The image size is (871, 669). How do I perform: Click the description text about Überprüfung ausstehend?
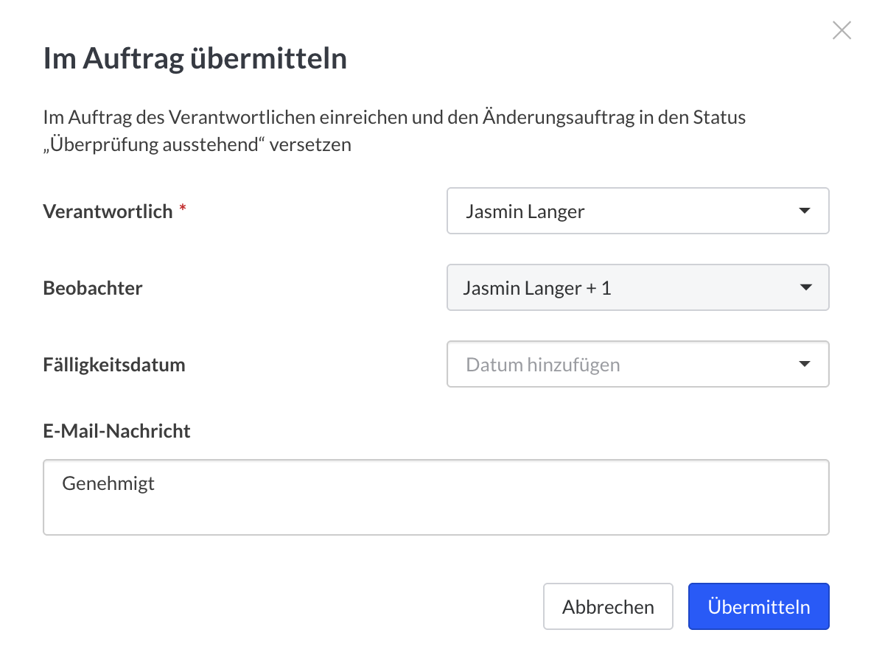tap(394, 130)
